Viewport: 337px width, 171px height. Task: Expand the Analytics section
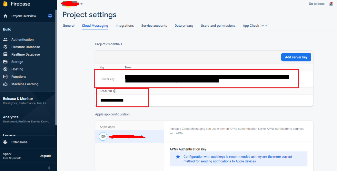pyautogui.click(x=11, y=117)
